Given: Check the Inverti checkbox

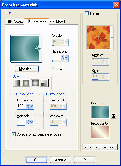Looking at the screenshot, I should point(53,69).
